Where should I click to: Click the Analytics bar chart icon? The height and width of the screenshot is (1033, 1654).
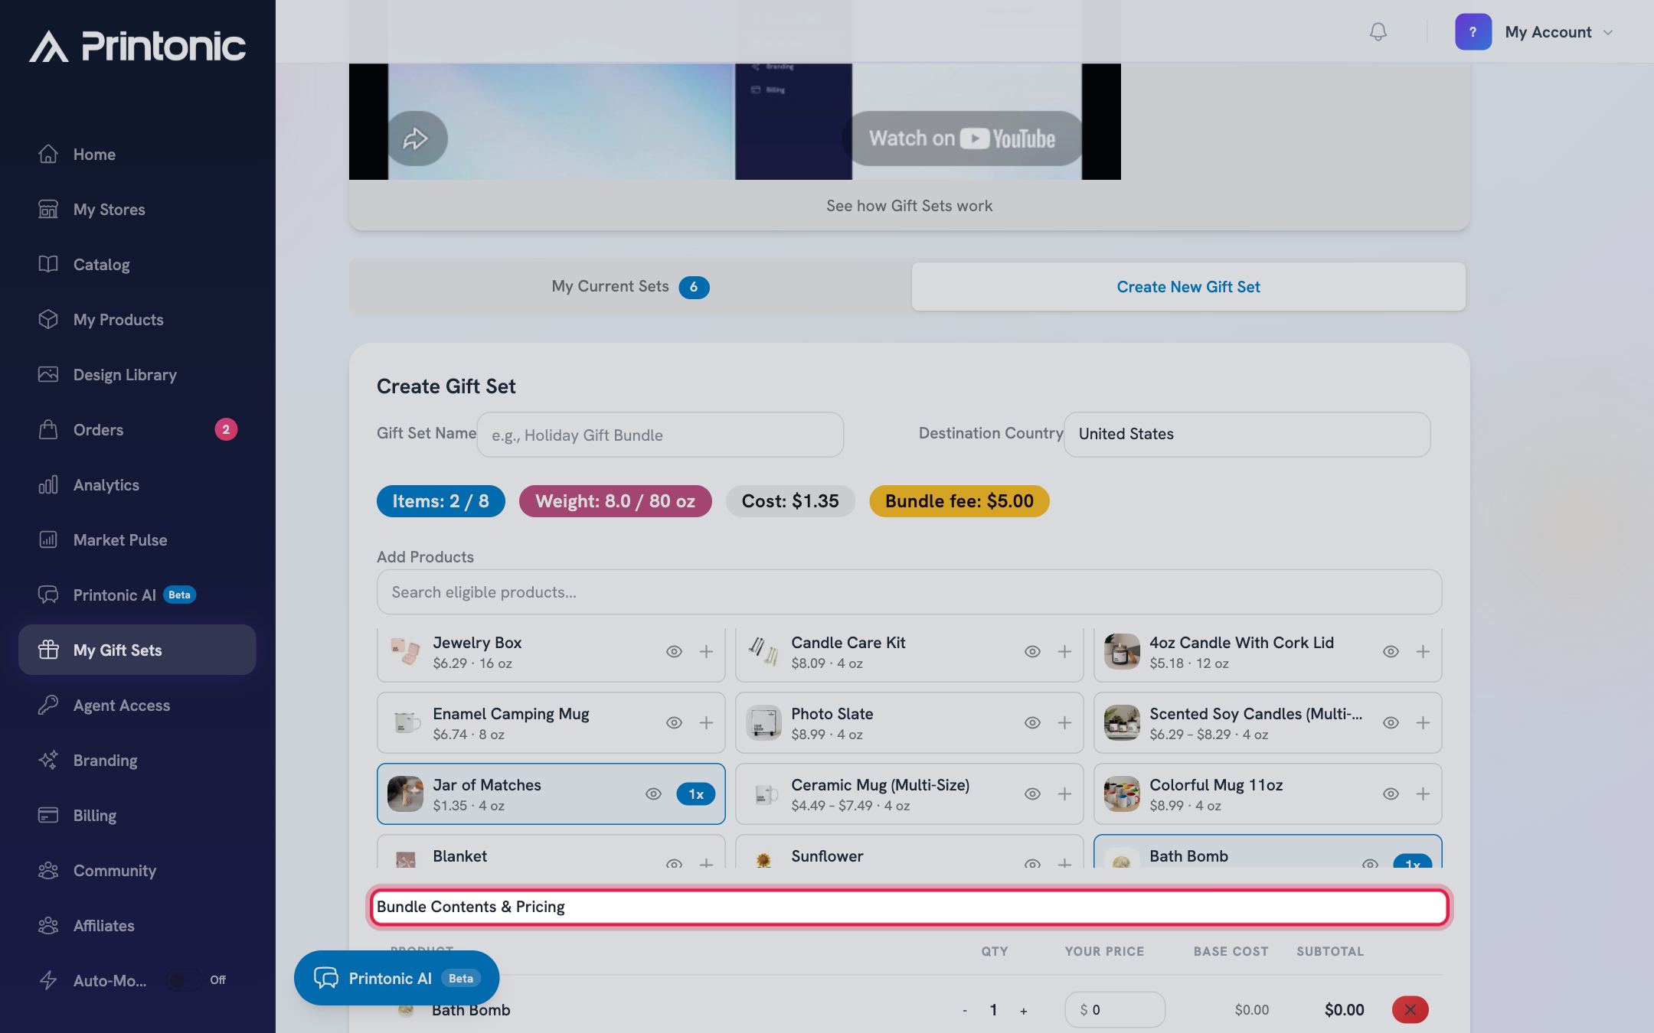(48, 485)
